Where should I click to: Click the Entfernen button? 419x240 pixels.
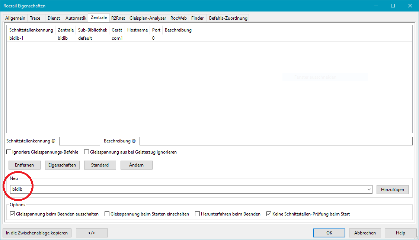(x=25, y=165)
